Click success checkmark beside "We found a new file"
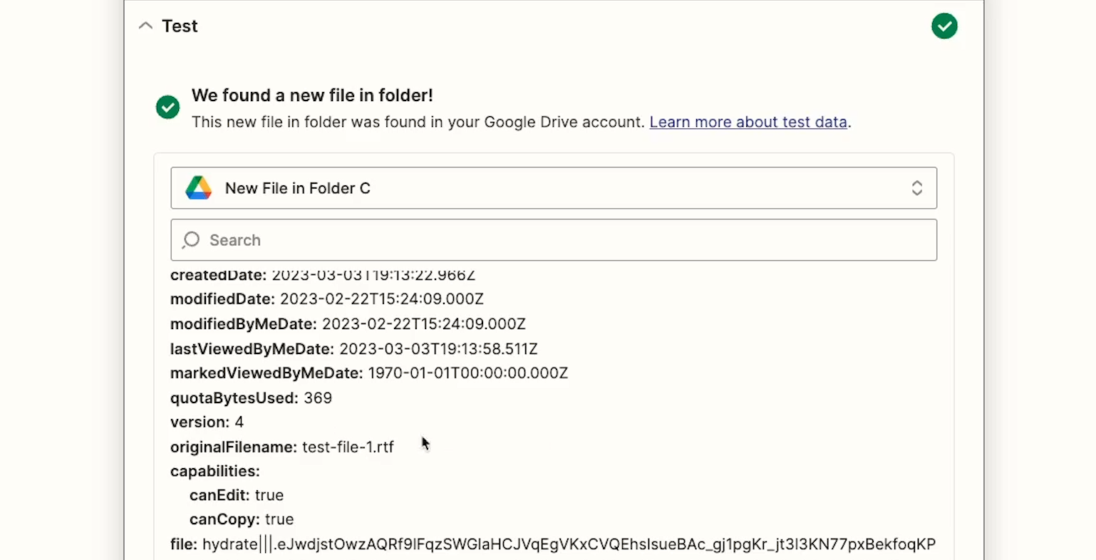 click(168, 108)
